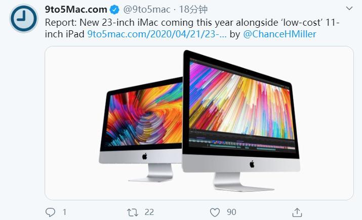View the iMac preview image card
Screen dimensions: 362x220
click(199, 123)
